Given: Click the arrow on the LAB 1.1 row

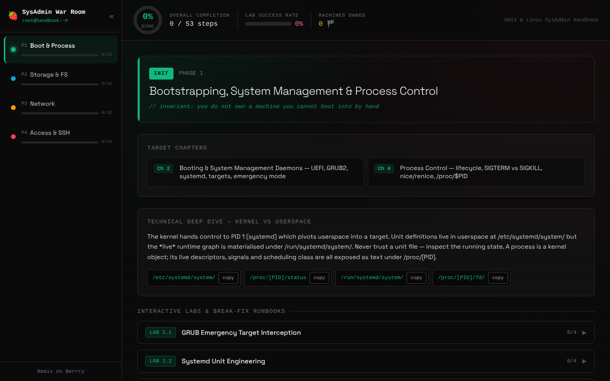Looking at the screenshot, I should point(584,332).
